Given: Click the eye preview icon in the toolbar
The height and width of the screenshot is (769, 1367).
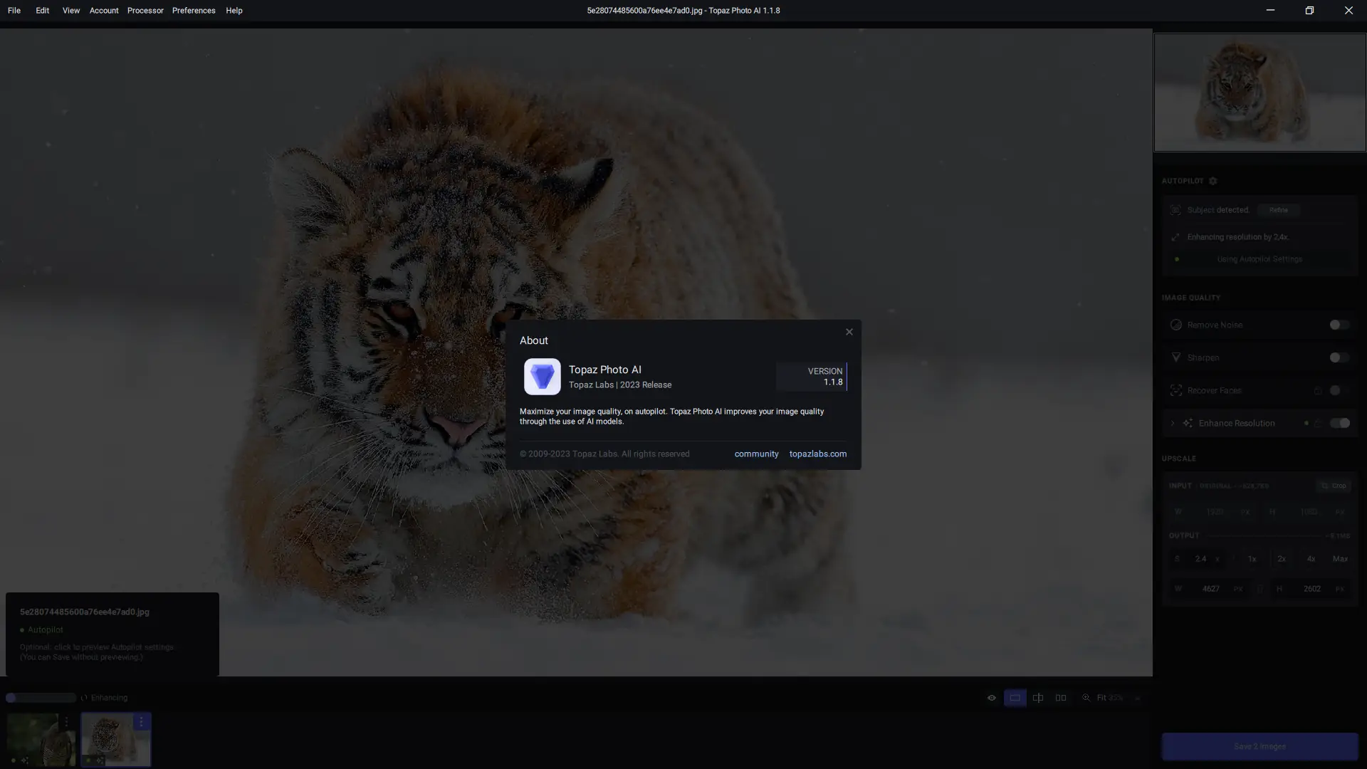Looking at the screenshot, I should point(991,698).
